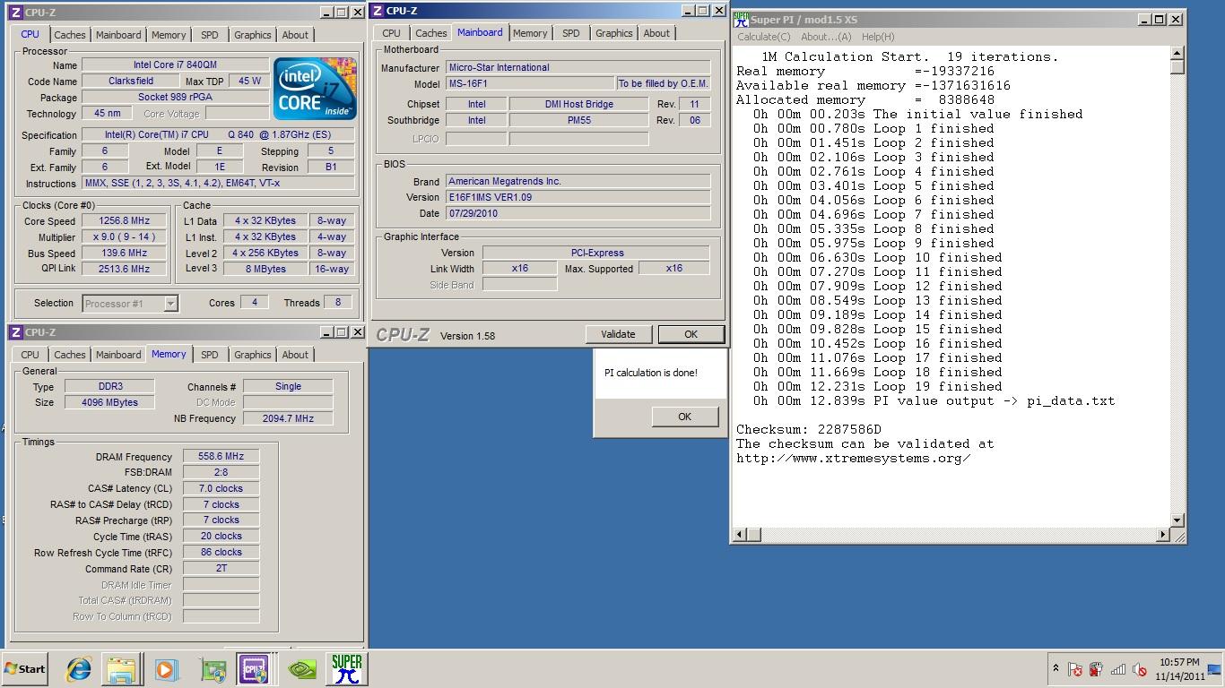This screenshot has width=1225, height=688.
Task: Click the muted volume tray icon
Action: pyautogui.click(x=1140, y=668)
